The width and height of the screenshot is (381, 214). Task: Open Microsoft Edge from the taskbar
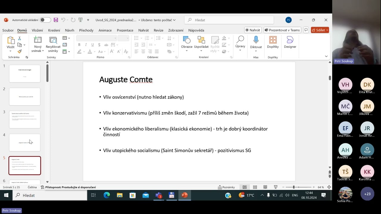tap(107, 195)
